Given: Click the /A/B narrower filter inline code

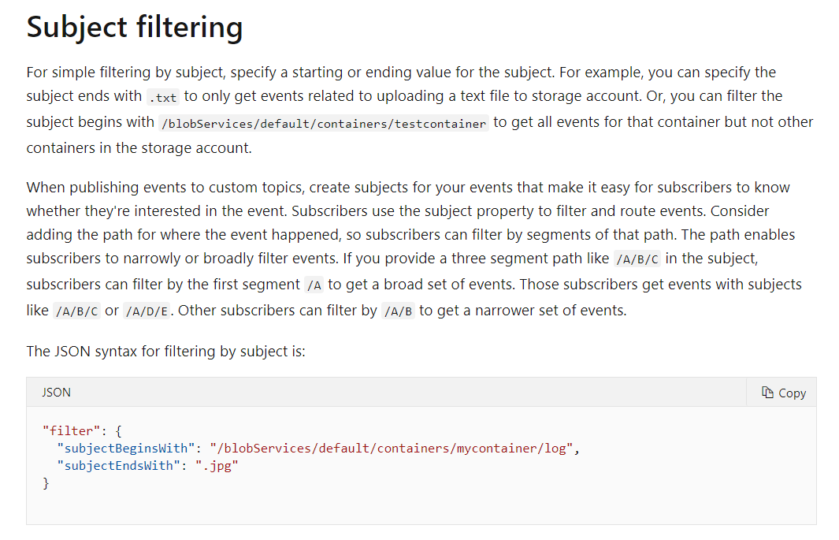Looking at the screenshot, I should (398, 311).
